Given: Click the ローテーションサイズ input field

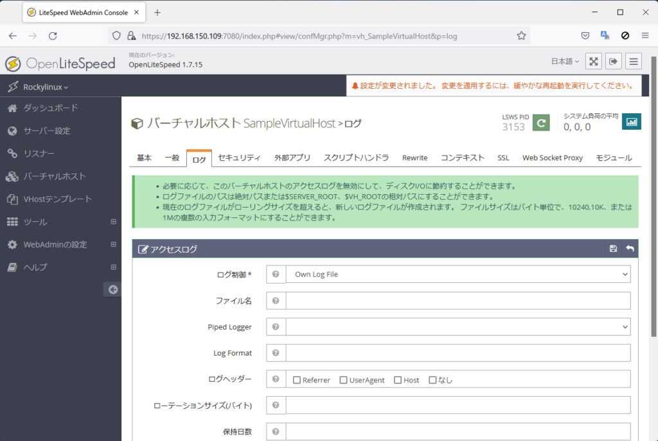Looking at the screenshot, I should (x=458, y=405).
